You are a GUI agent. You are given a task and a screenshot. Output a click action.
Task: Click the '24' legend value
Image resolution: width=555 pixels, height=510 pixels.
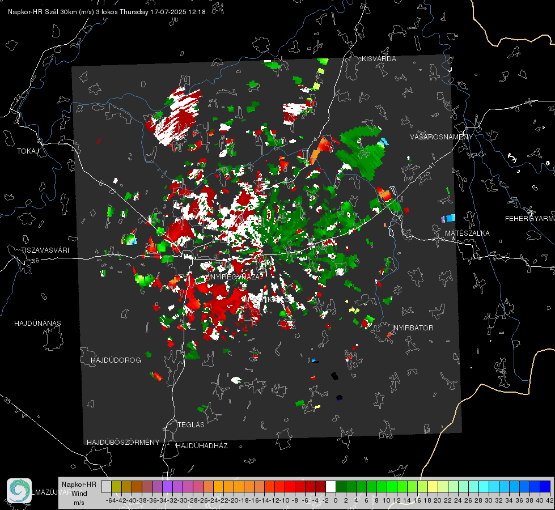[457, 500]
